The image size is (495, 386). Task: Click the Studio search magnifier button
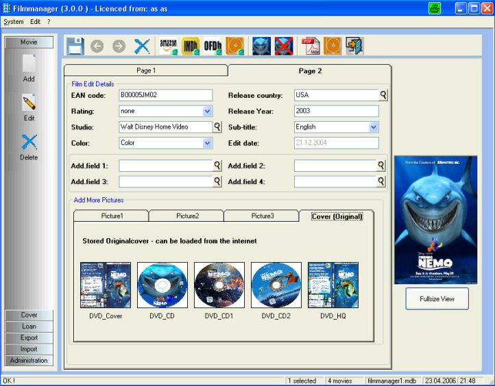click(x=217, y=127)
